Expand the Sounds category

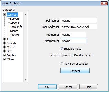click(x=4, y=43)
